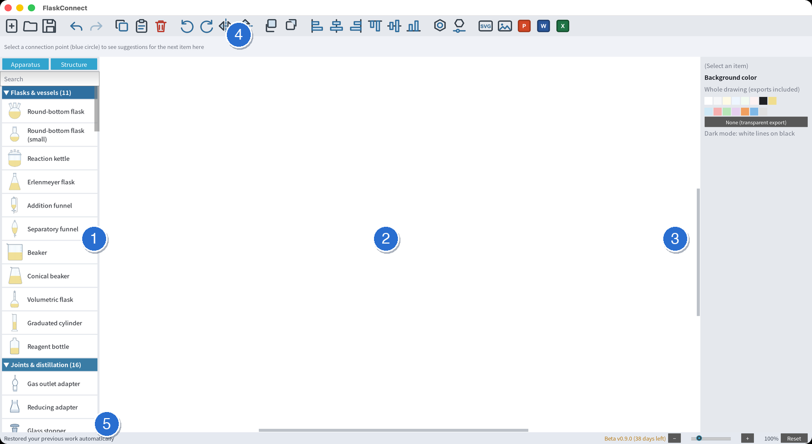Pick the orange background swatch
Screen dimensions: 812x444
[745, 112]
